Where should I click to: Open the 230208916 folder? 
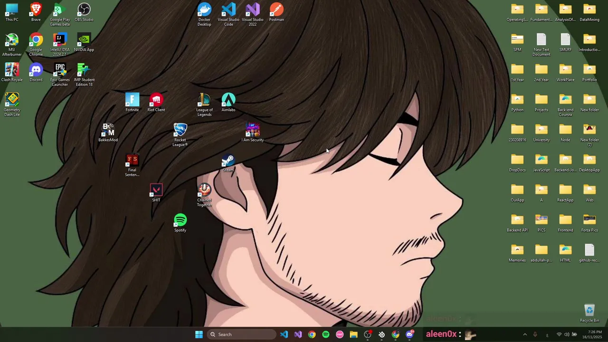point(517,133)
